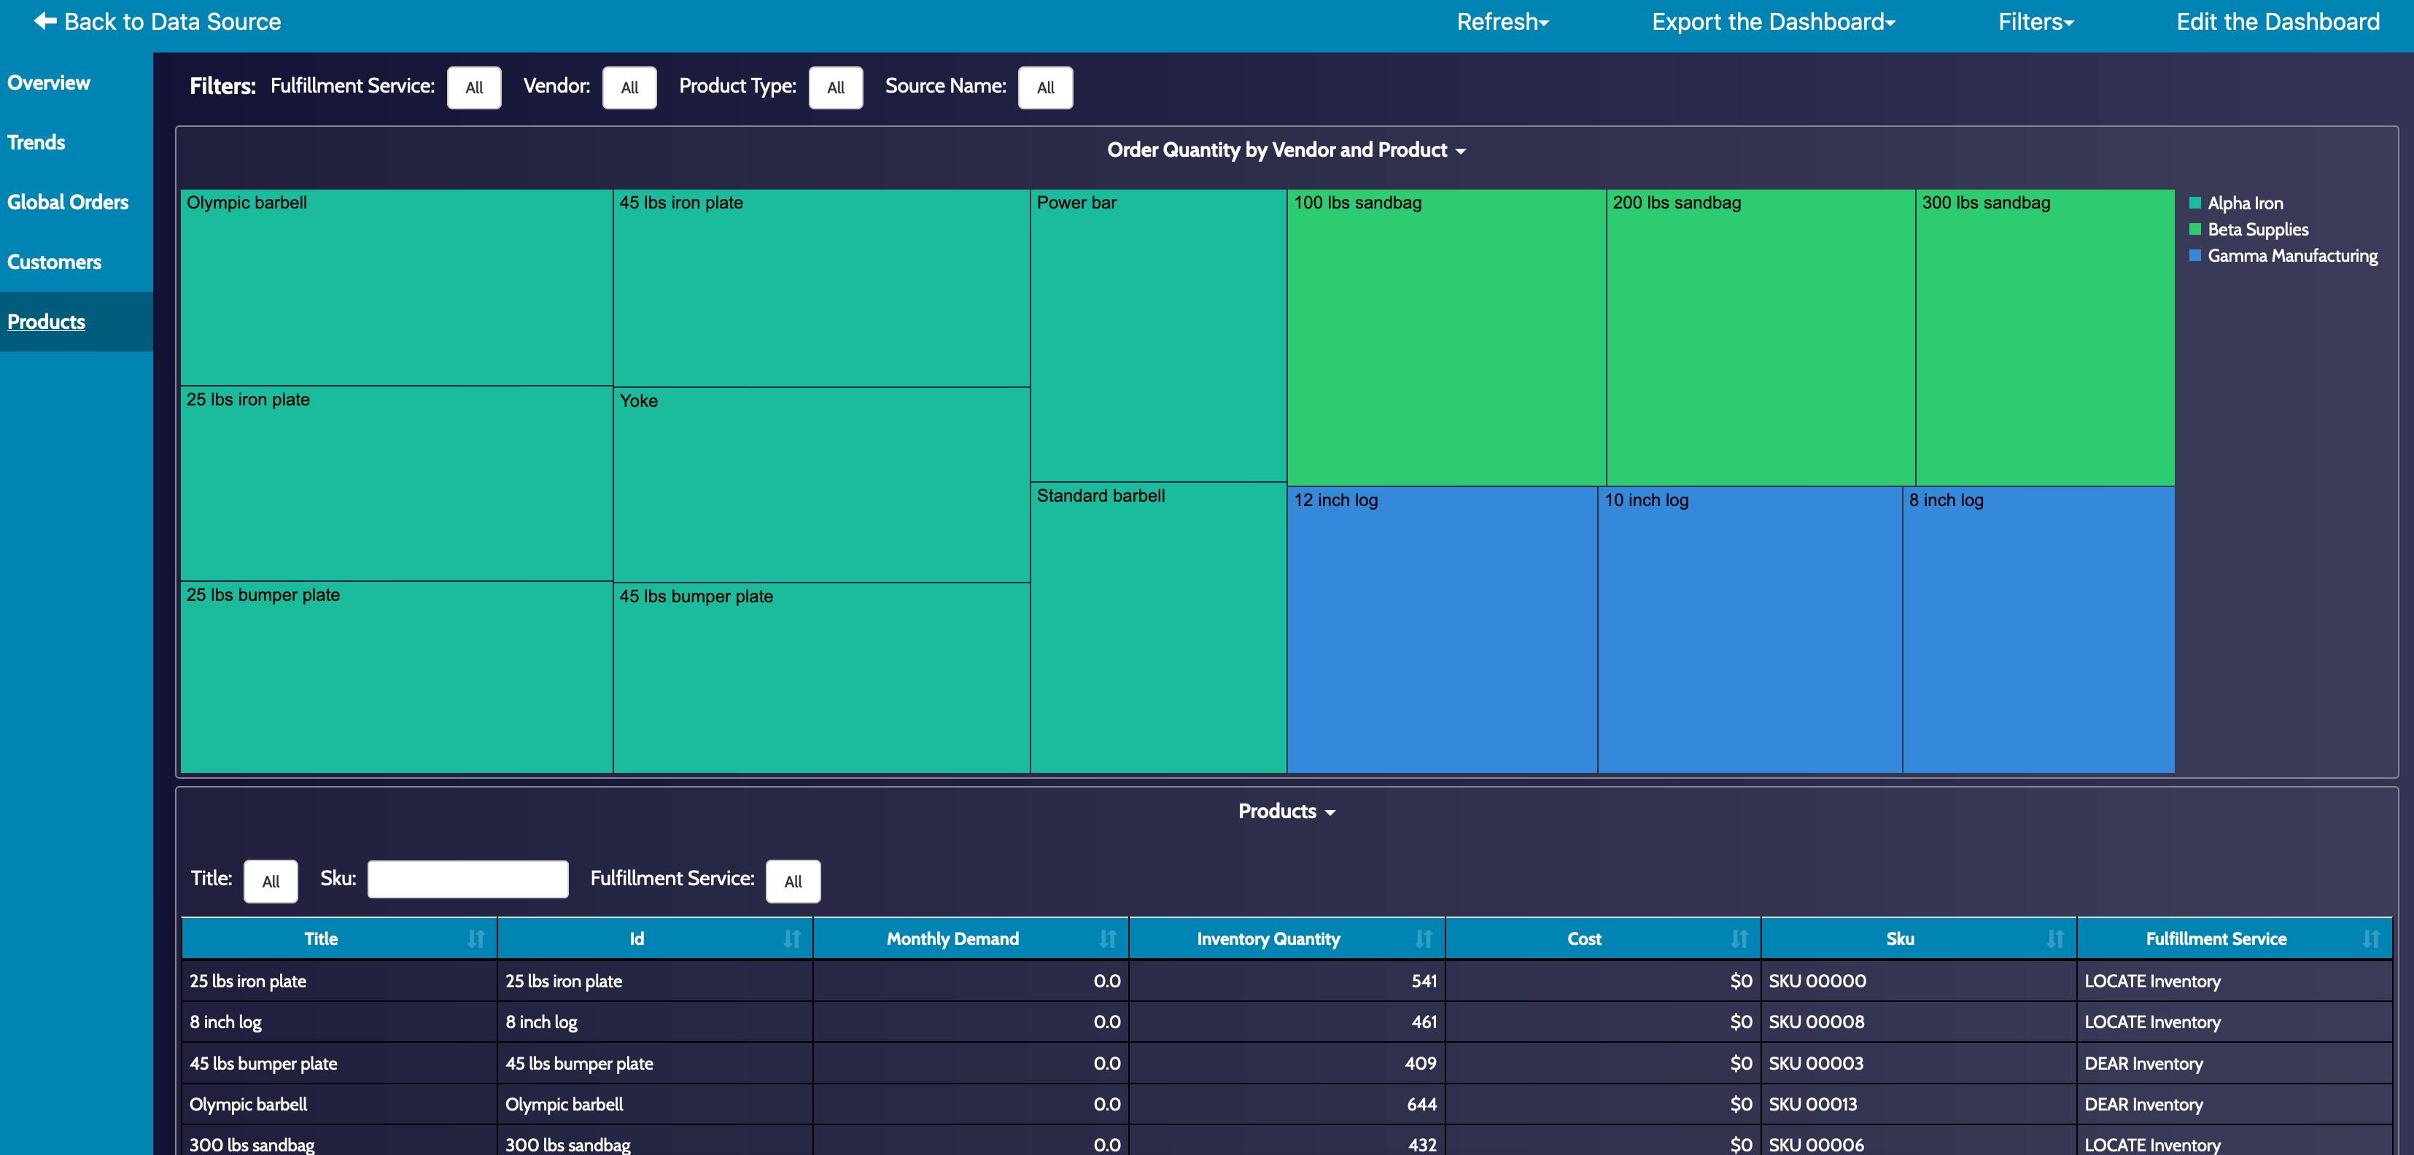Open the Refresh dropdown menu
This screenshot has height=1155, width=2414.
1502,22
